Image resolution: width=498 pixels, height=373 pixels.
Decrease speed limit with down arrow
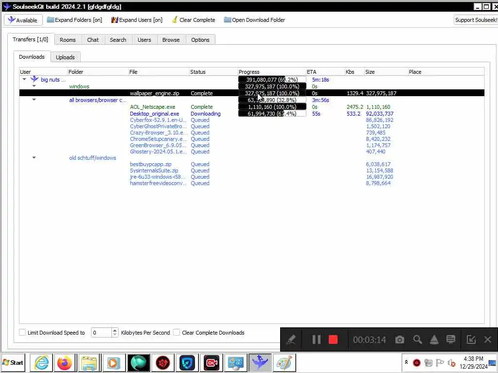click(115, 335)
